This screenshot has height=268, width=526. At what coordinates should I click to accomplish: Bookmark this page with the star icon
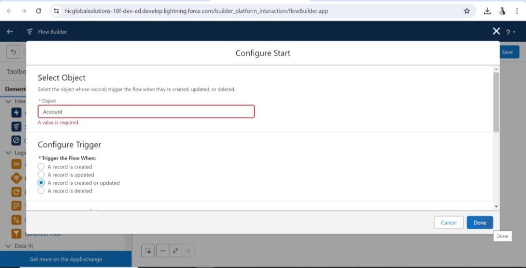tap(466, 11)
